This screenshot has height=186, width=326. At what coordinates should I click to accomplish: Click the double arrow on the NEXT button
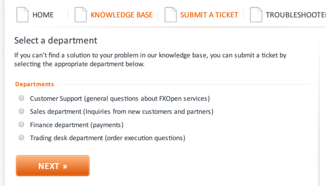pyautogui.click(x=65, y=166)
